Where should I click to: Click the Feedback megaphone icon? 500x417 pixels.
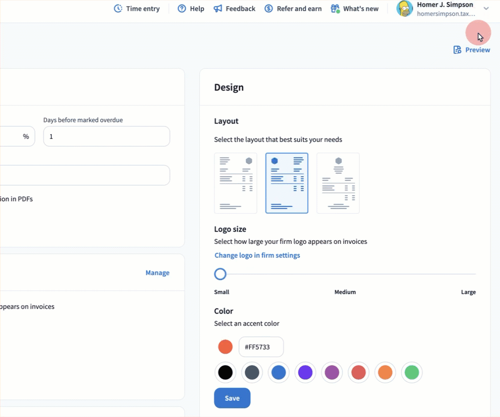(x=218, y=9)
